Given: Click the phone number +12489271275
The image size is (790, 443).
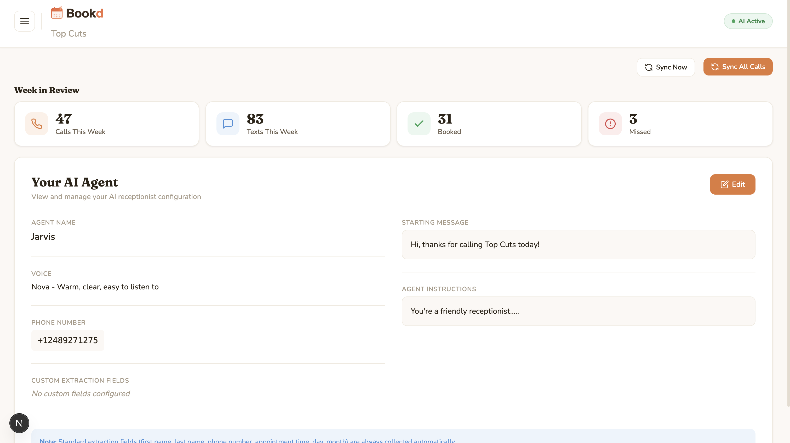Looking at the screenshot, I should coord(68,340).
